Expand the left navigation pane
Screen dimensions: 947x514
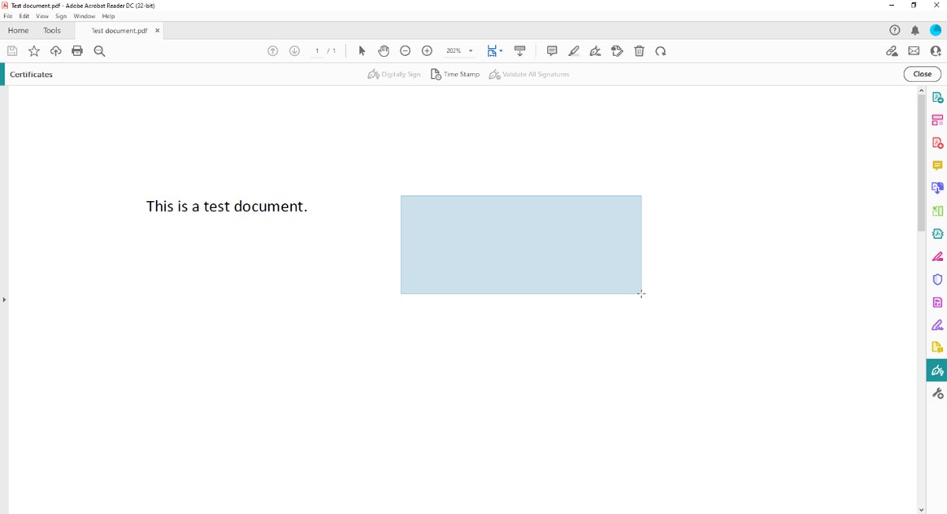pyautogui.click(x=4, y=299)
